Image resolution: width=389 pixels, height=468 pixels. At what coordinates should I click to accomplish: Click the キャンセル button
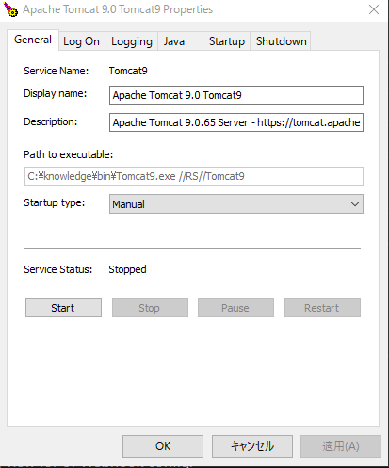click(x=252, y=446)
